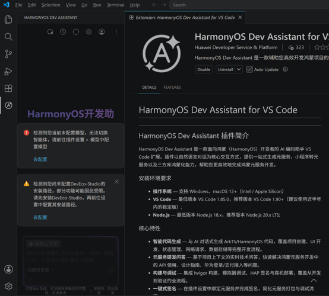Click the extension star rating
The height and width of the screenshot is (296, 329).
[321, 47]
